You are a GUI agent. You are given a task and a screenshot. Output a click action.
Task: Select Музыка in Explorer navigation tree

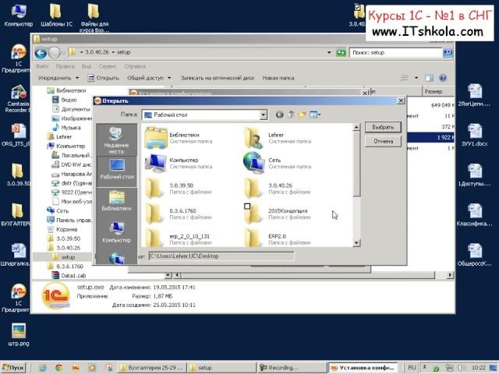(66, 128)
